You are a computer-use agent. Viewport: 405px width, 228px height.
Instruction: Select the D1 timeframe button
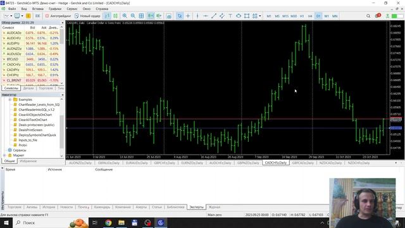click(x=318, y=16)
